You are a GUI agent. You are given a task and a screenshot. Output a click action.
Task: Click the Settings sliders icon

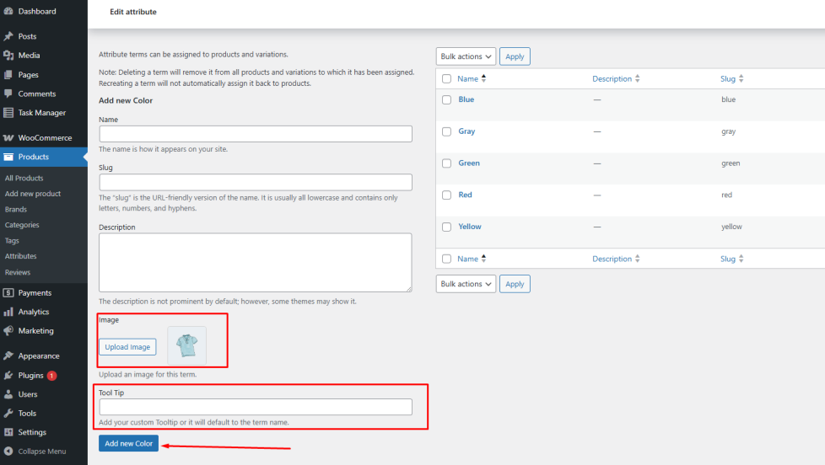(8, 433)
